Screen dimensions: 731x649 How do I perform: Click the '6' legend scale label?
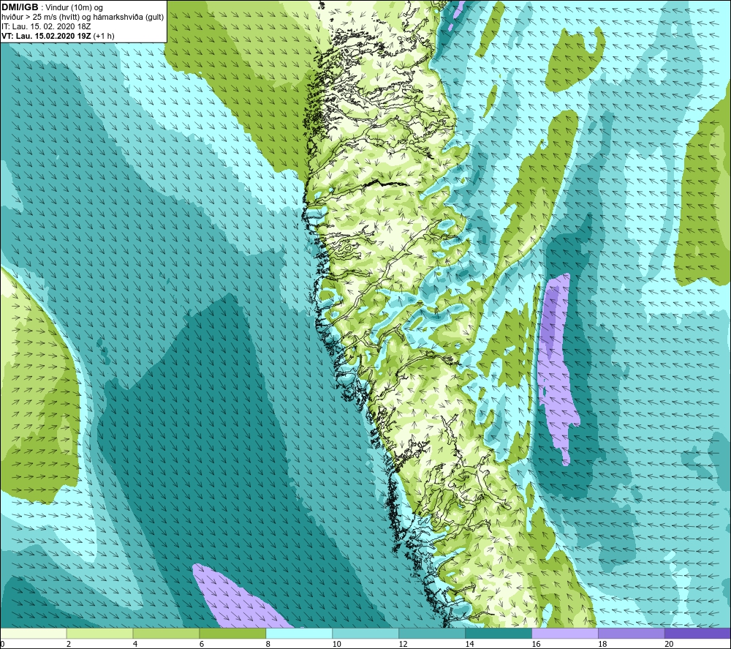point(202,644)
